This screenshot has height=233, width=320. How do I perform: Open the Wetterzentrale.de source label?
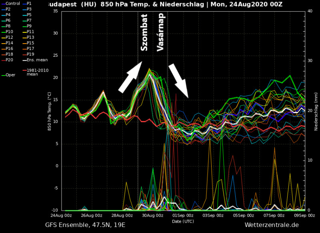pos(272,225)
